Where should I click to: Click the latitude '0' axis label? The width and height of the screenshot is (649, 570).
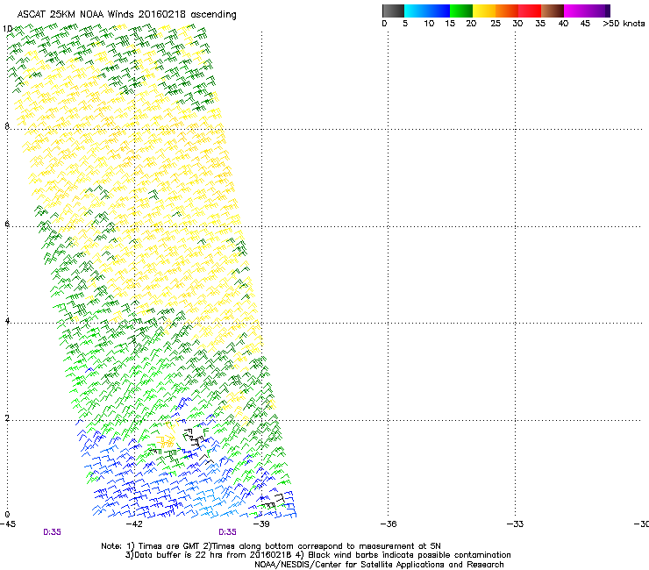(7, 515)
